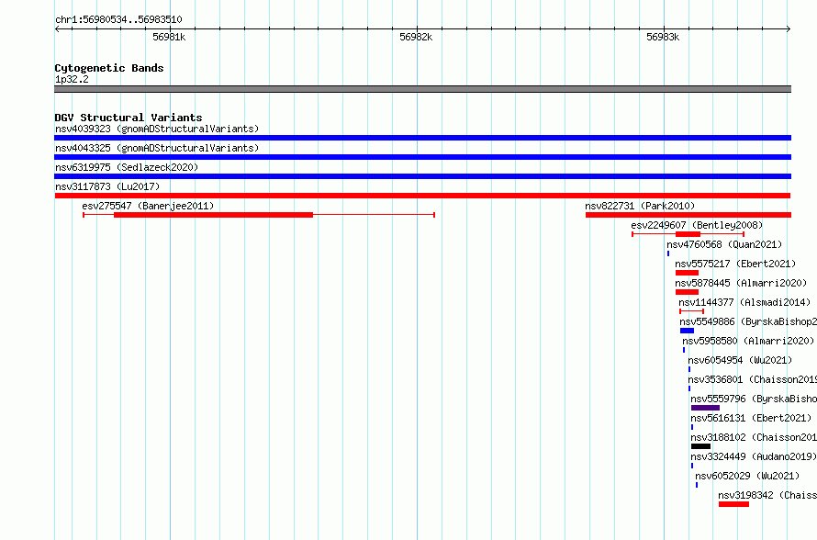Click the nsv3324449 Audano2019 blue marker
Image resolution: width=817 pixels, height=540 pixels.
point(692,466)
